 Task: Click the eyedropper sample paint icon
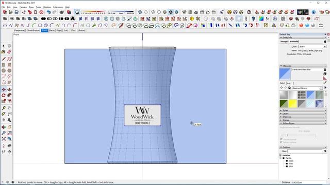tap(325, 83)
